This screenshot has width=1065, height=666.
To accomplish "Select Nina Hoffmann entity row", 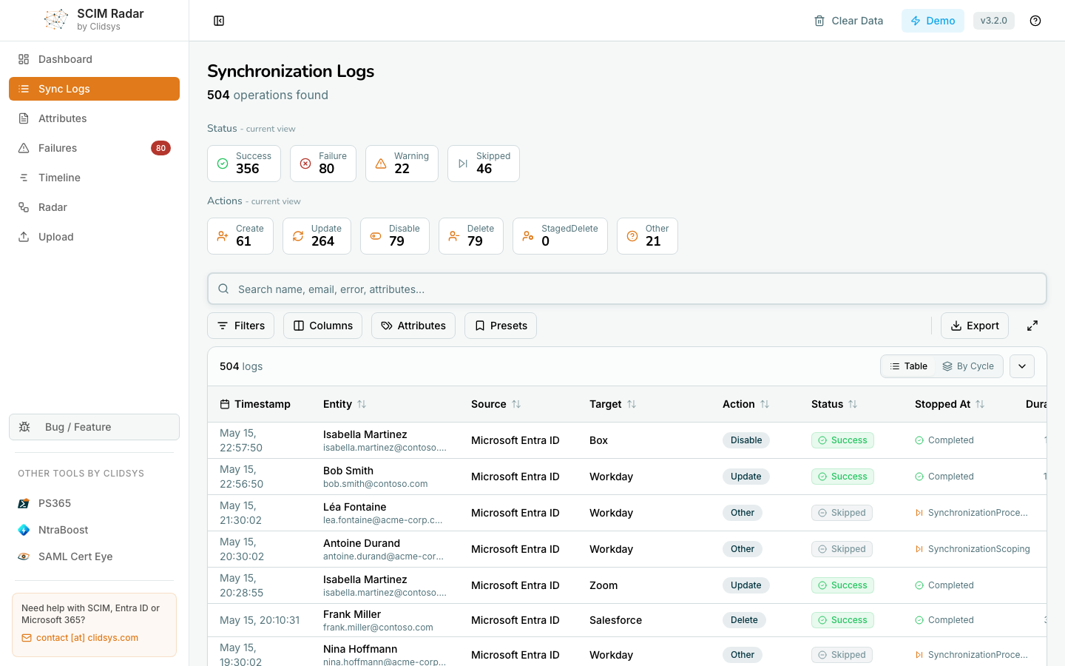I will pyautogui.click(x=627, y=652).
